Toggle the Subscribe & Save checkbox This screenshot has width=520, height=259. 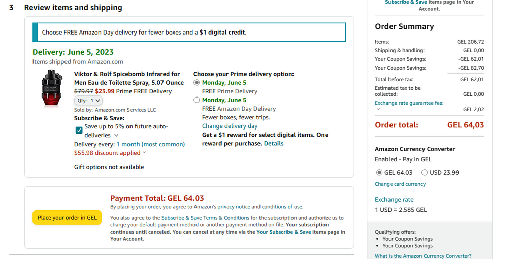click(79, 131)
